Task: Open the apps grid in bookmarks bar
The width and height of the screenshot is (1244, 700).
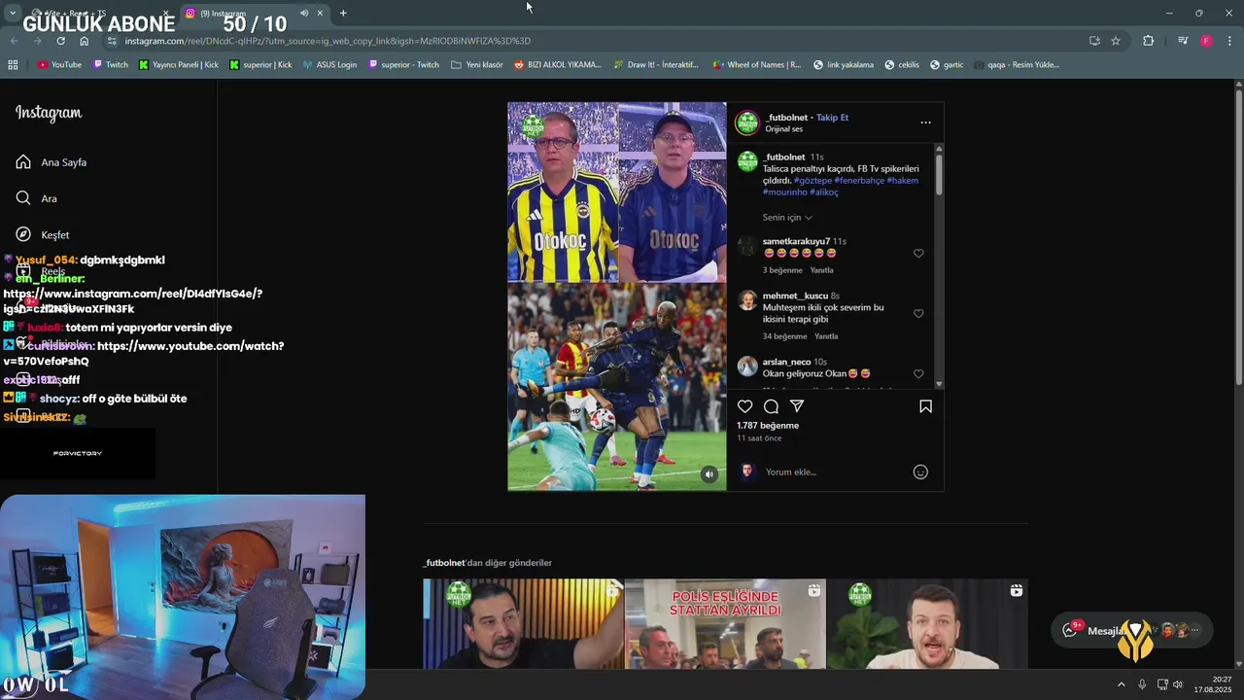Action: coord(13,65)
